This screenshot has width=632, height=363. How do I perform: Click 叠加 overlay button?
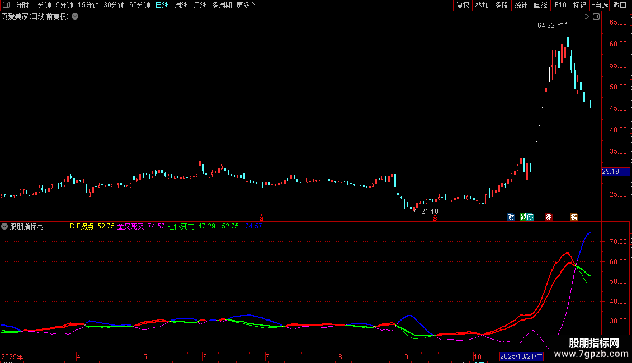coord(482,5)
